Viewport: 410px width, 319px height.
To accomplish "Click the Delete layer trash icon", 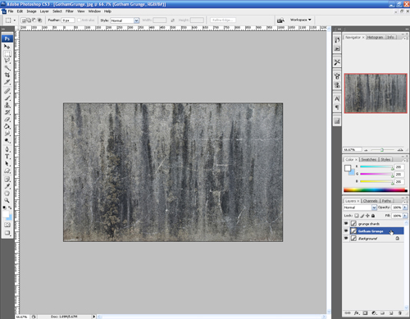I will pyautogui.click(x=400, y=313).
